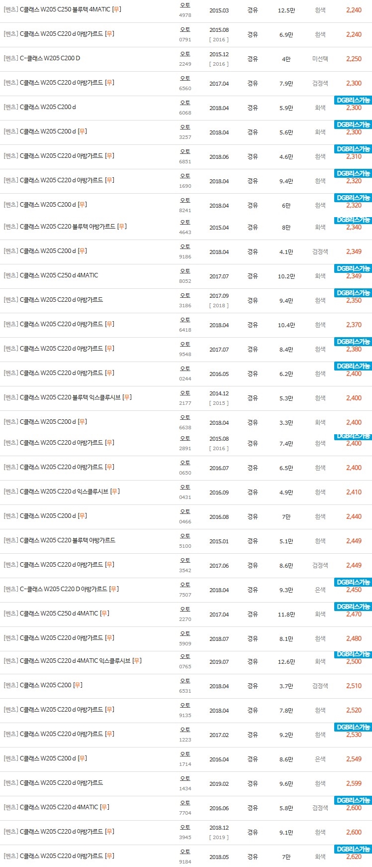Screen dimensions: 372x867
Task: Click registration date 2018.06
Action: pyautogui.click(x=219, y=156)
